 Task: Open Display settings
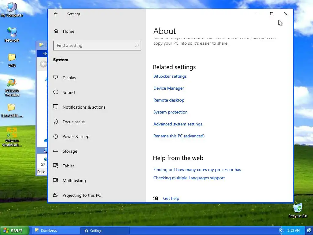[x=65, y=78]
